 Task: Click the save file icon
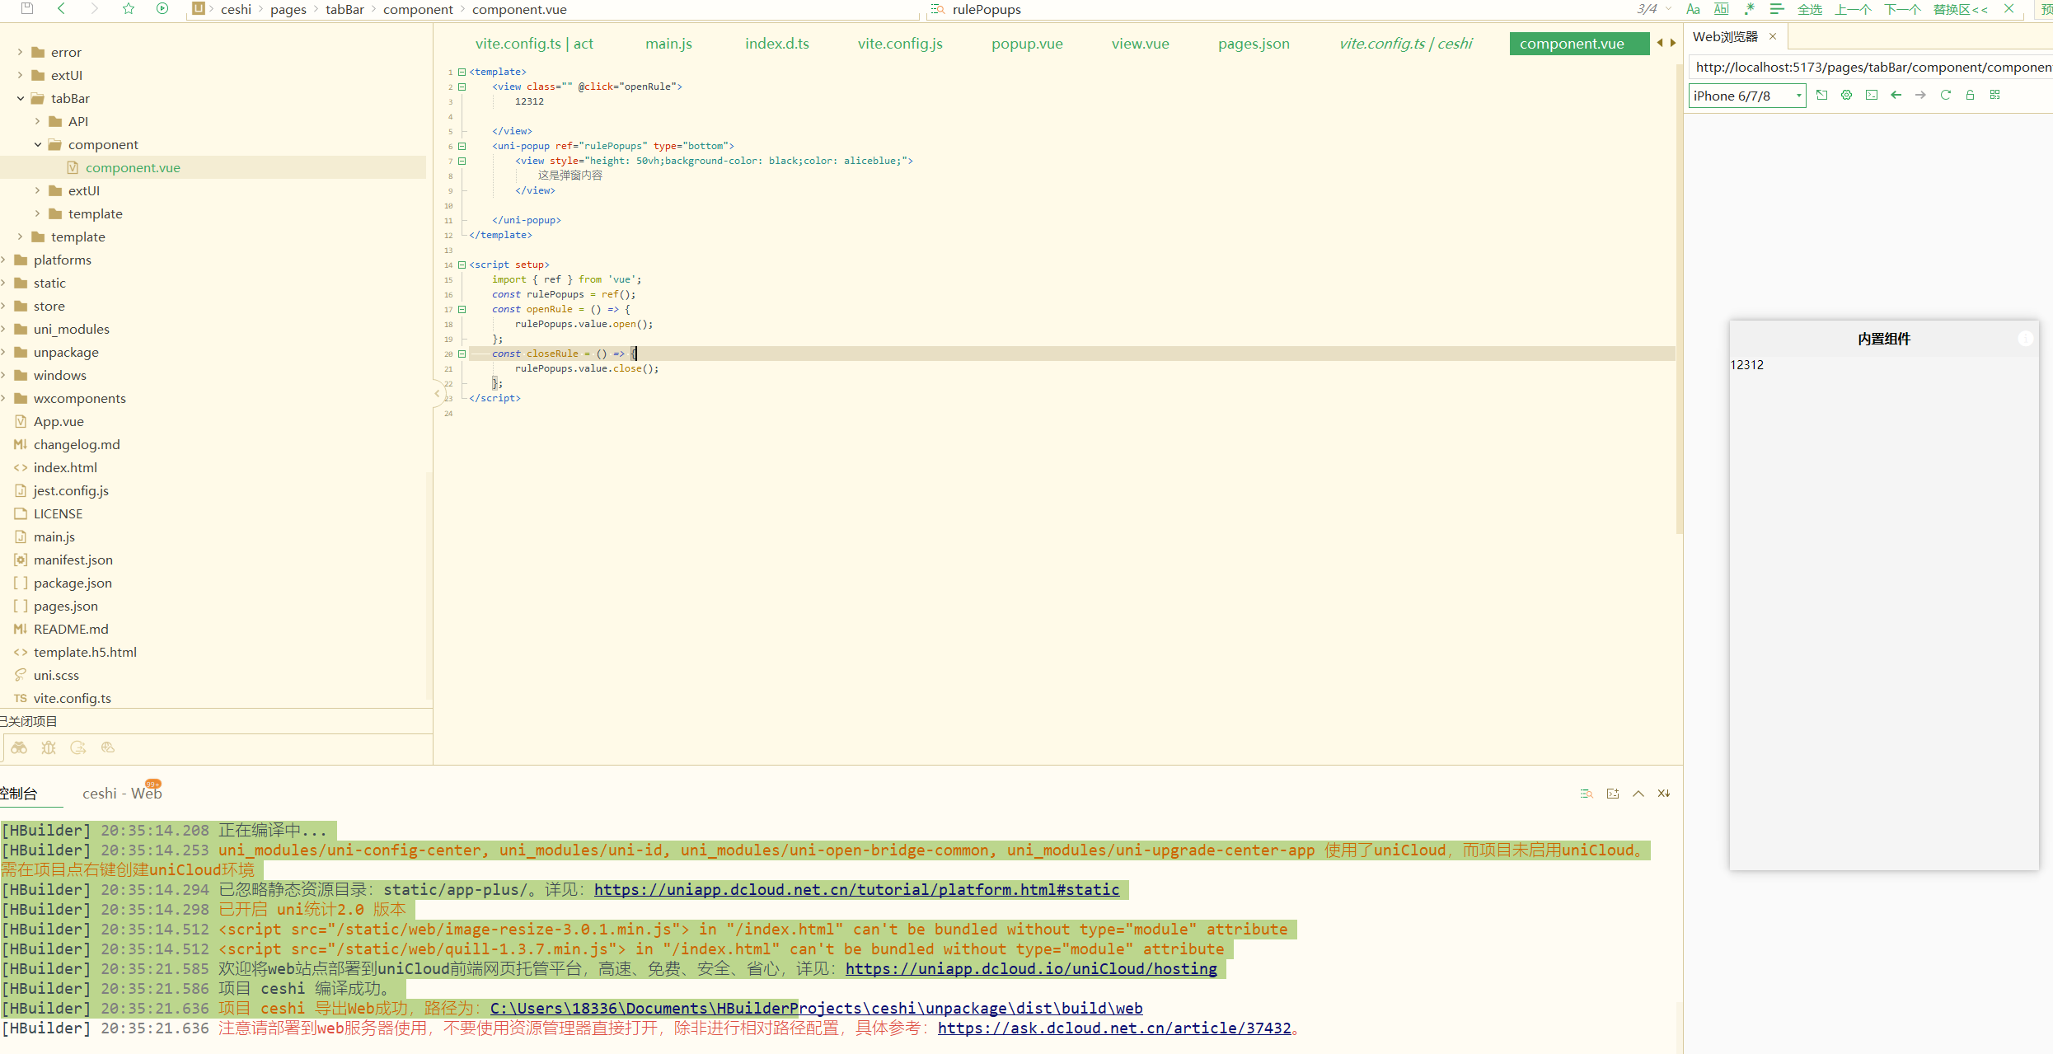pyautogui.click(x=27, y=9)
